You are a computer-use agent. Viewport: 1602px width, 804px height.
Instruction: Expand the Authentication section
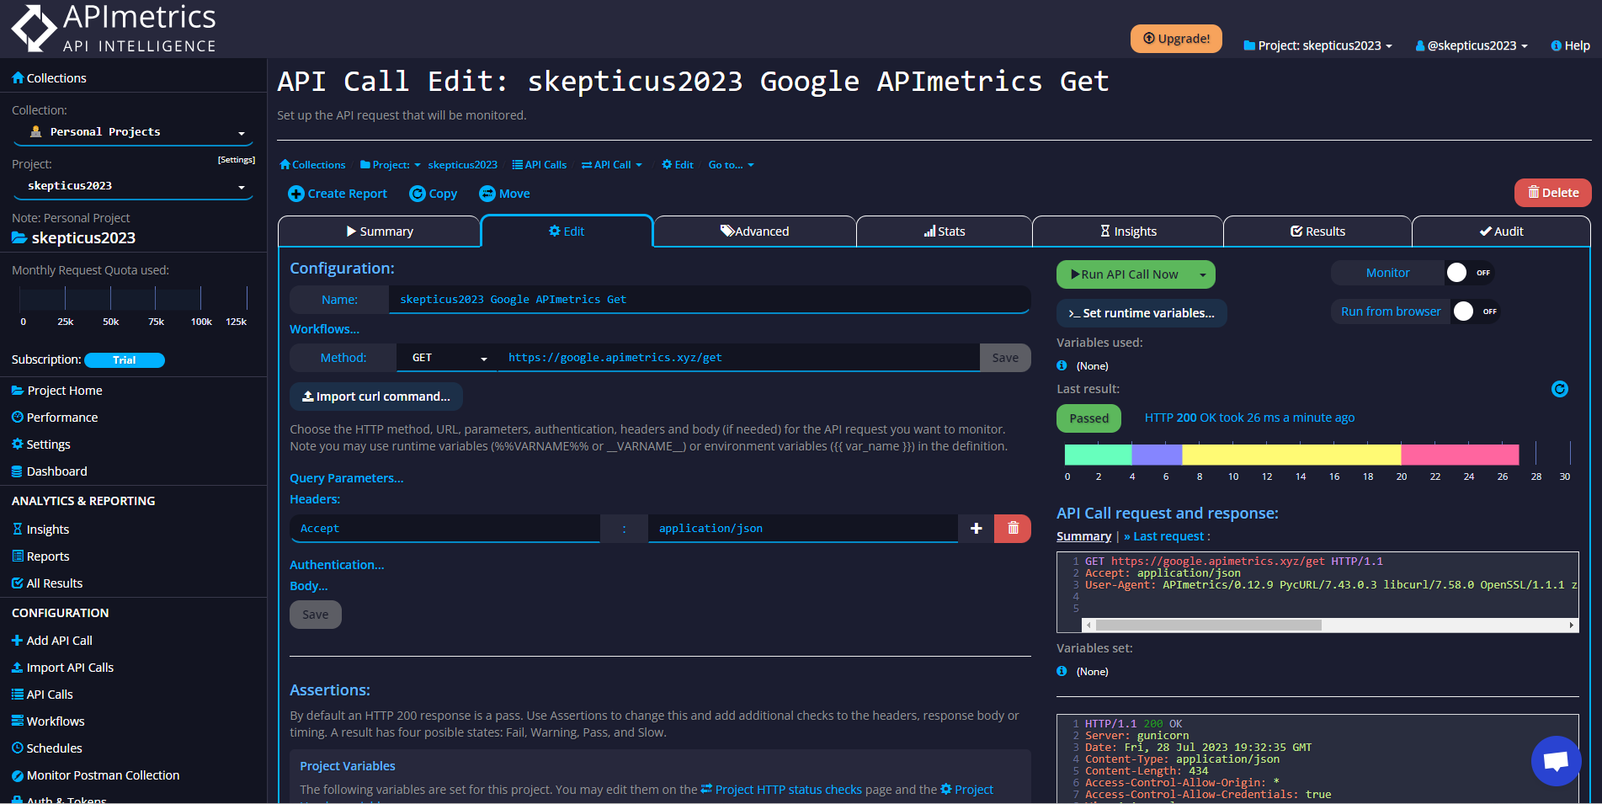[337, 565]
